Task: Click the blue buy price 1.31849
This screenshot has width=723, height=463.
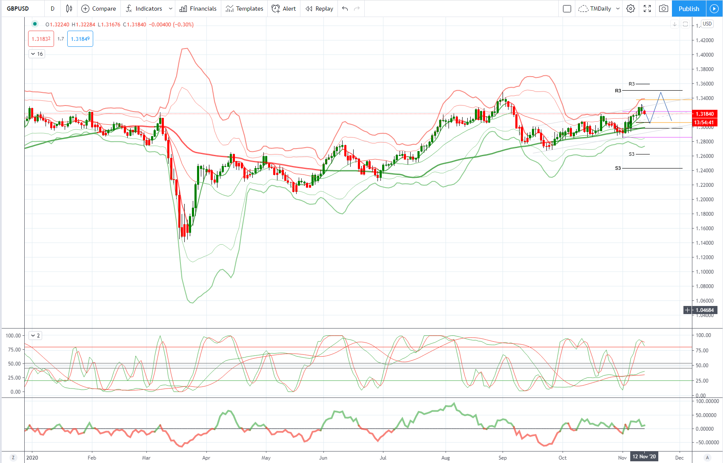Action: coord(80,39)
